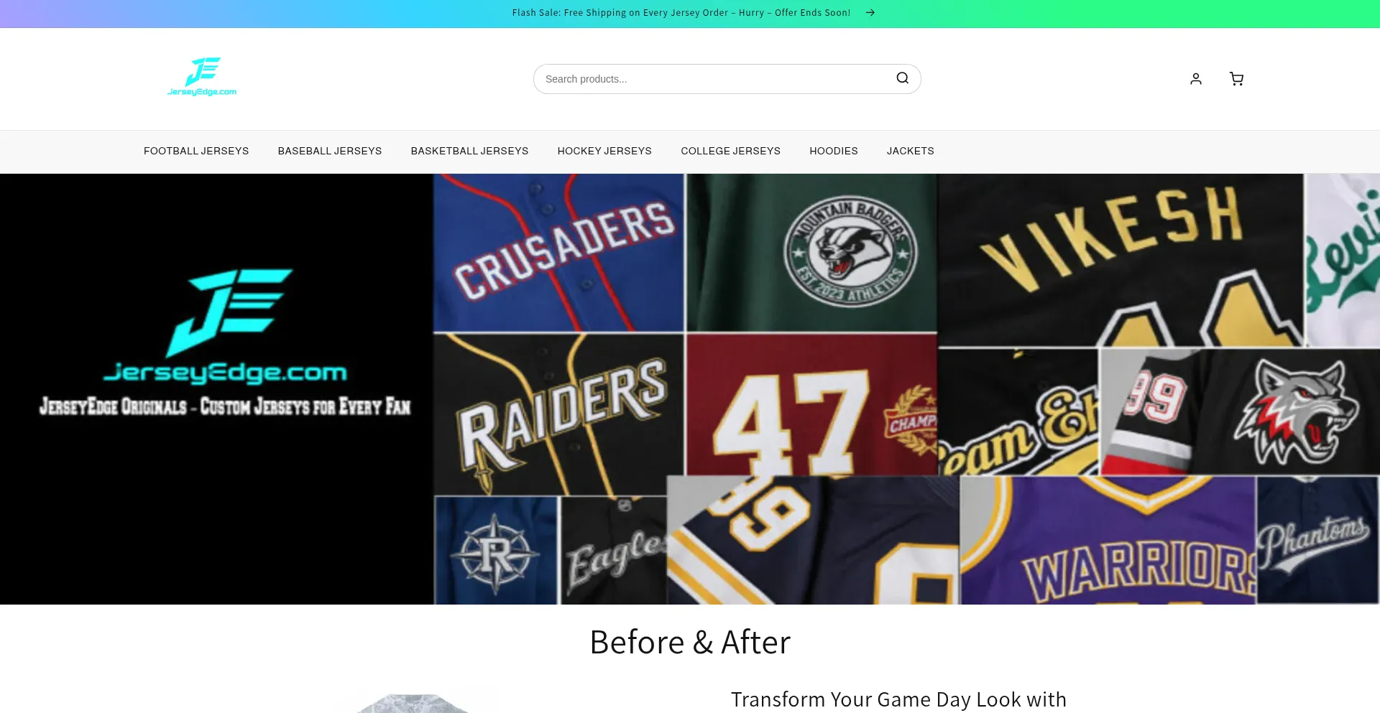1380x713 pixels.
Task: Click the large JerseyEdge hero banner logo
Action: 226,327
